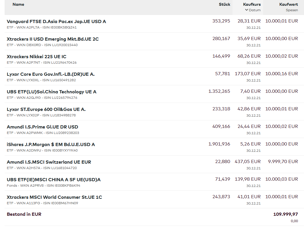The height and width of the screenshot is (227, 304).
Task: Click the Bestand in EUR summary label
Action: pyautogui.click(x=24, y=214)
